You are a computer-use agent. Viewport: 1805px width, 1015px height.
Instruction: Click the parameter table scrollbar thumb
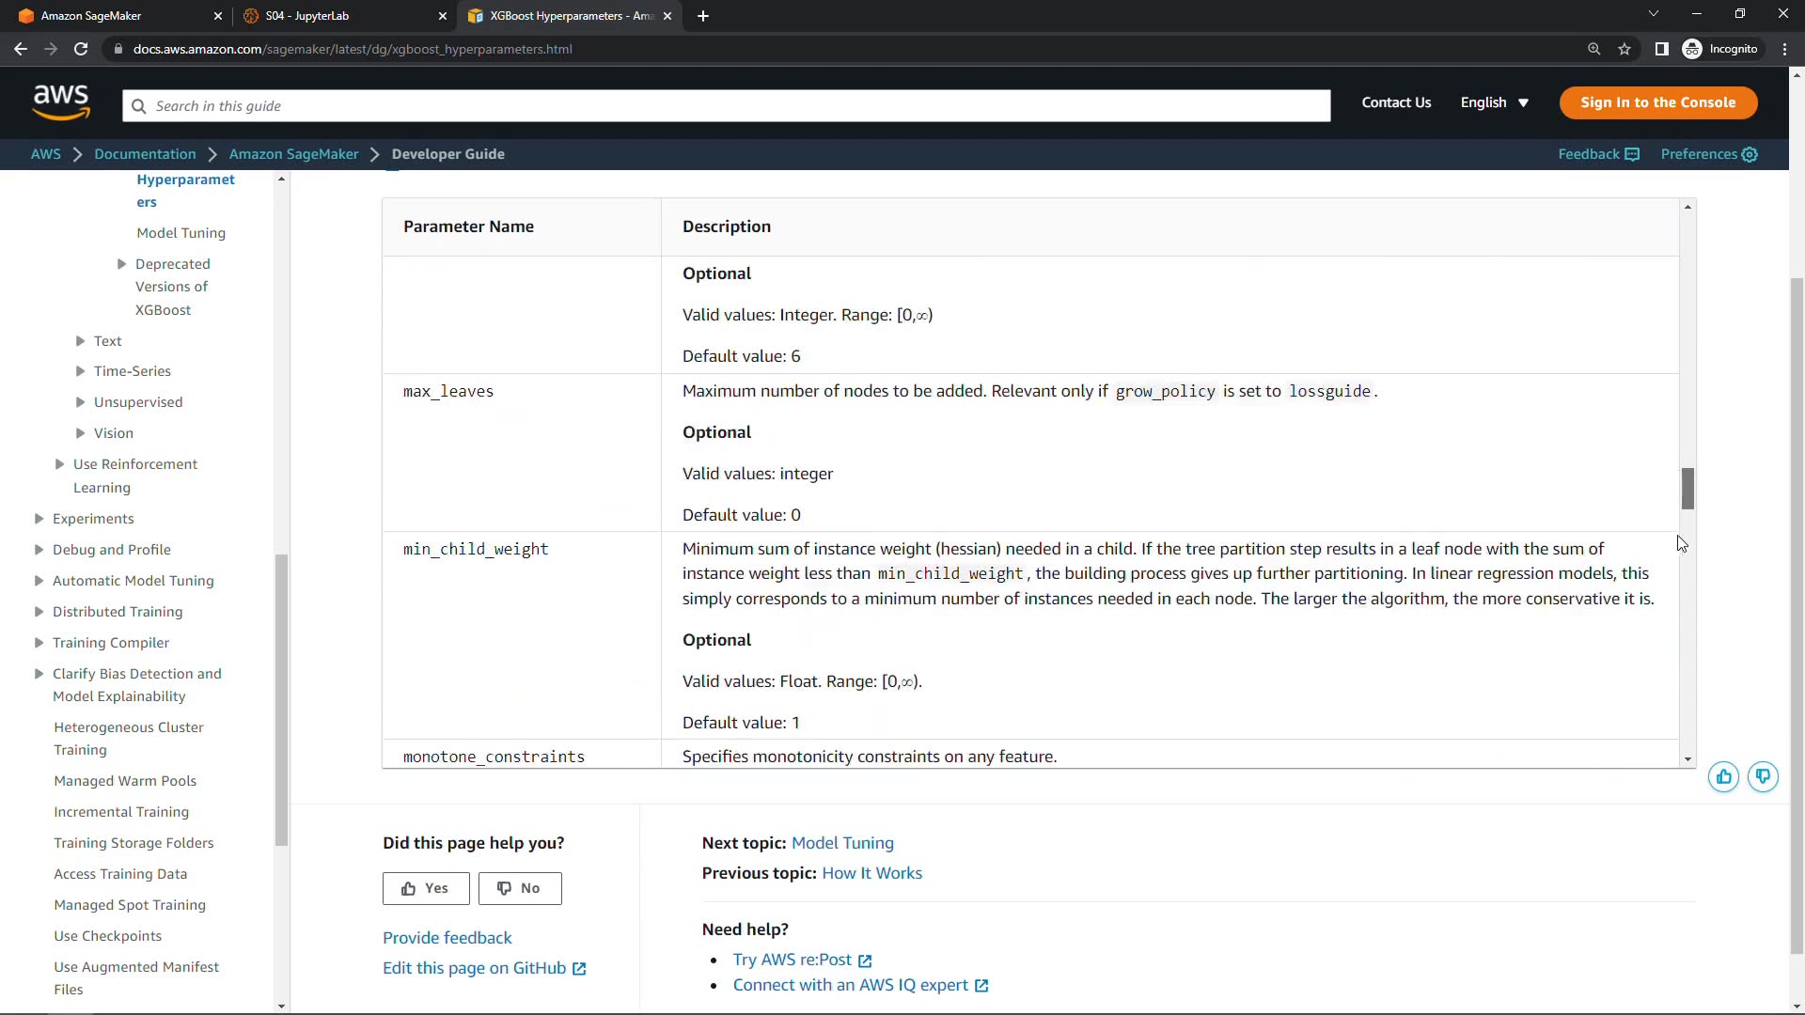click(1687, 489)
